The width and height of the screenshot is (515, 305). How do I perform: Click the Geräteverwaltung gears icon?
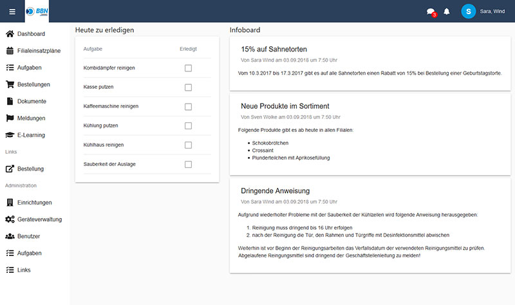10,219
